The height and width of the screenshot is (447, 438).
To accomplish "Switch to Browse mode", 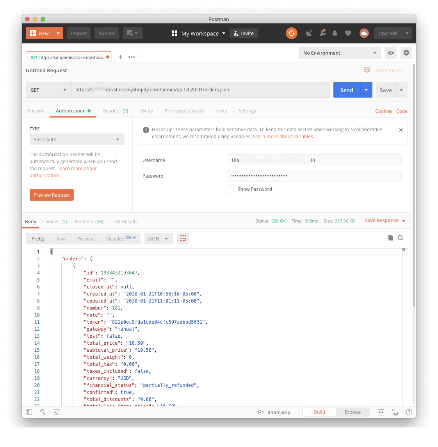I will click(x=353, y=412).
